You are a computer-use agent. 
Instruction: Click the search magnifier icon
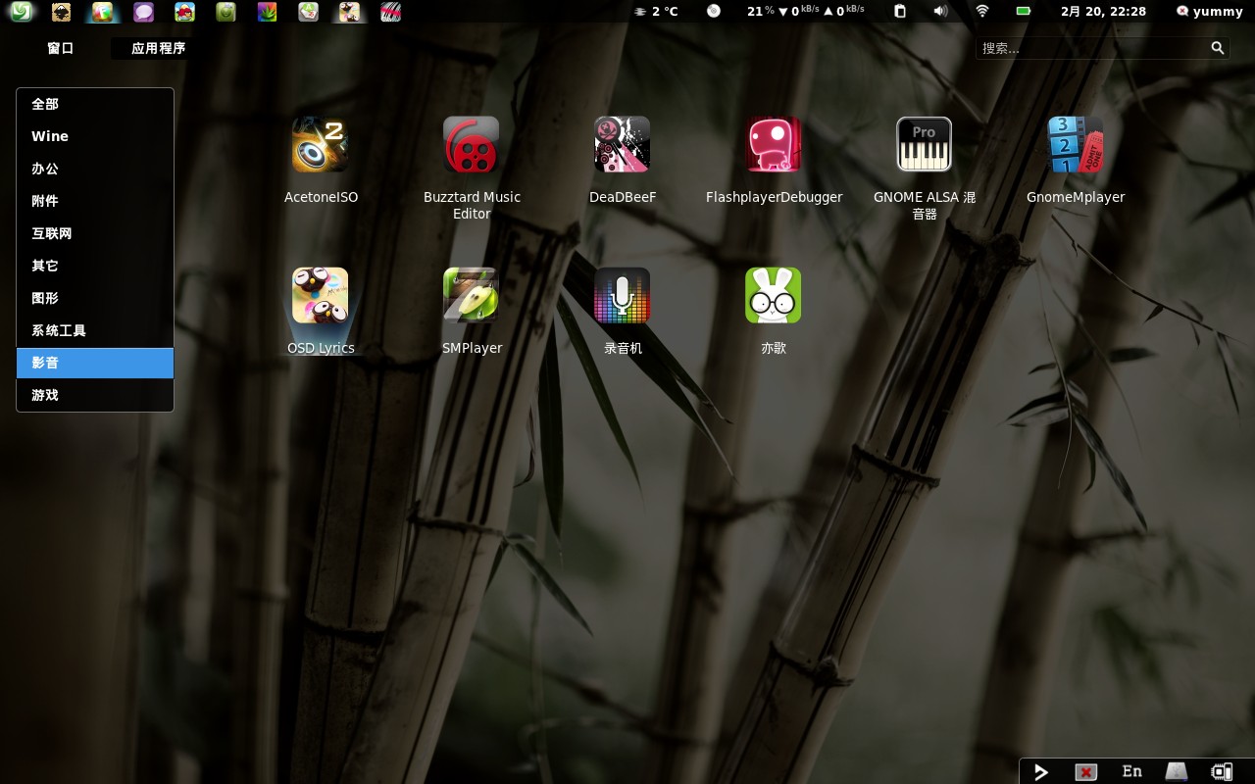pos(1218,48)
